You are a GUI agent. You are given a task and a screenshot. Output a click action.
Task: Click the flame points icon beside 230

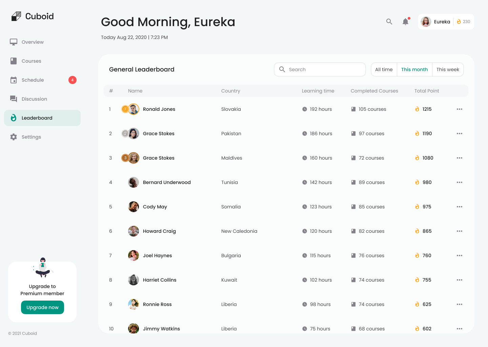[x=459, y=22]
